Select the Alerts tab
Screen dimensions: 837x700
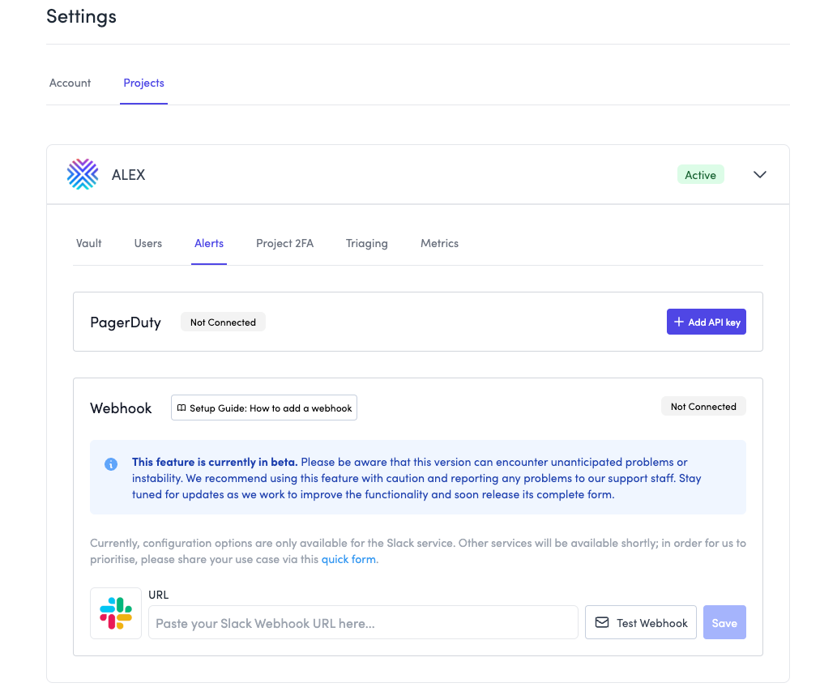[209, 243]
